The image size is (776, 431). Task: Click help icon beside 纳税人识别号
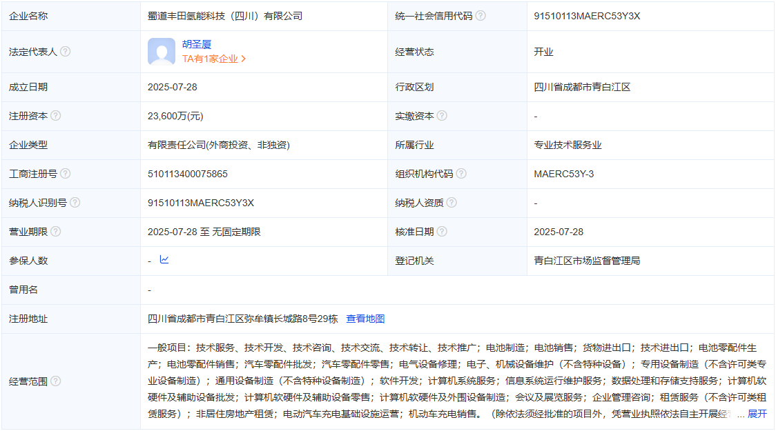coord(75,203)
